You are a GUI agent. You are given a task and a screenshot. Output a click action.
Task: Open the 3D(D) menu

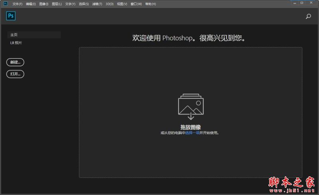click(x=109, y=4)
